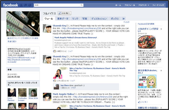Open the ボックス tab
169x110 pixels.
pyautogui.click(x=115, y=19)
